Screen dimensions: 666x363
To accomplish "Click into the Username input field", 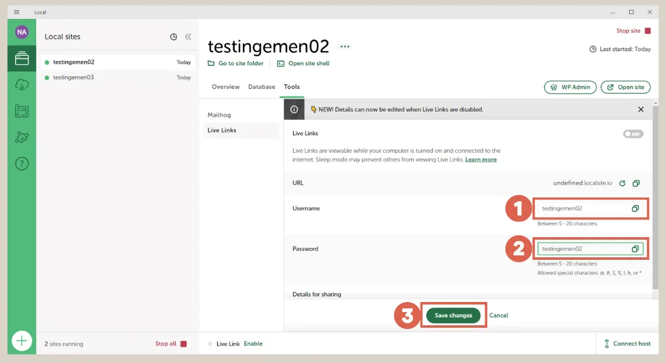I will tap(582, 208).
